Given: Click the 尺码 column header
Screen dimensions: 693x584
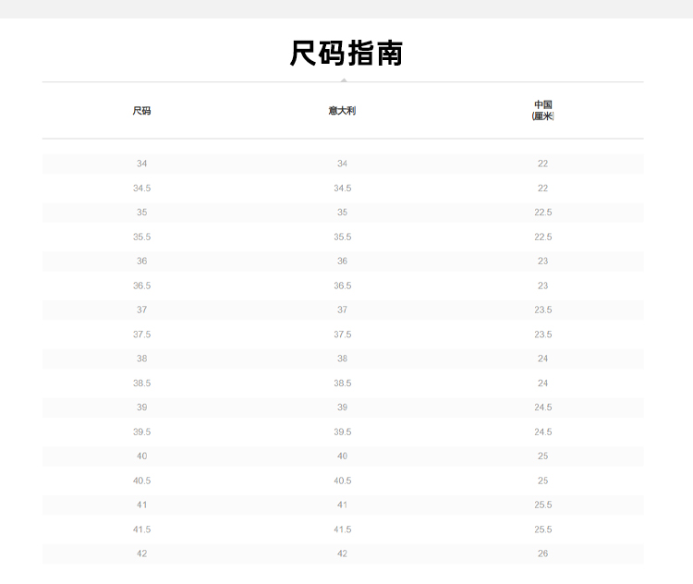Looking at the screenshot, I should coord(141,111).
